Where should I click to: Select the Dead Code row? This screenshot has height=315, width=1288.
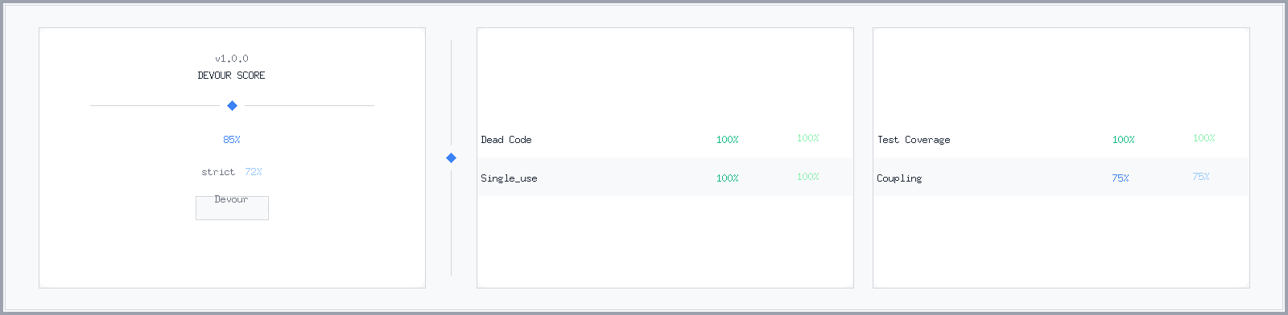(x=665, y=138)
